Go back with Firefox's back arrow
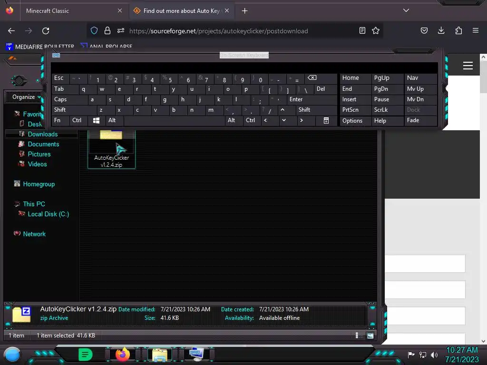This screenshot has height=365, width=487. point(11,31)
